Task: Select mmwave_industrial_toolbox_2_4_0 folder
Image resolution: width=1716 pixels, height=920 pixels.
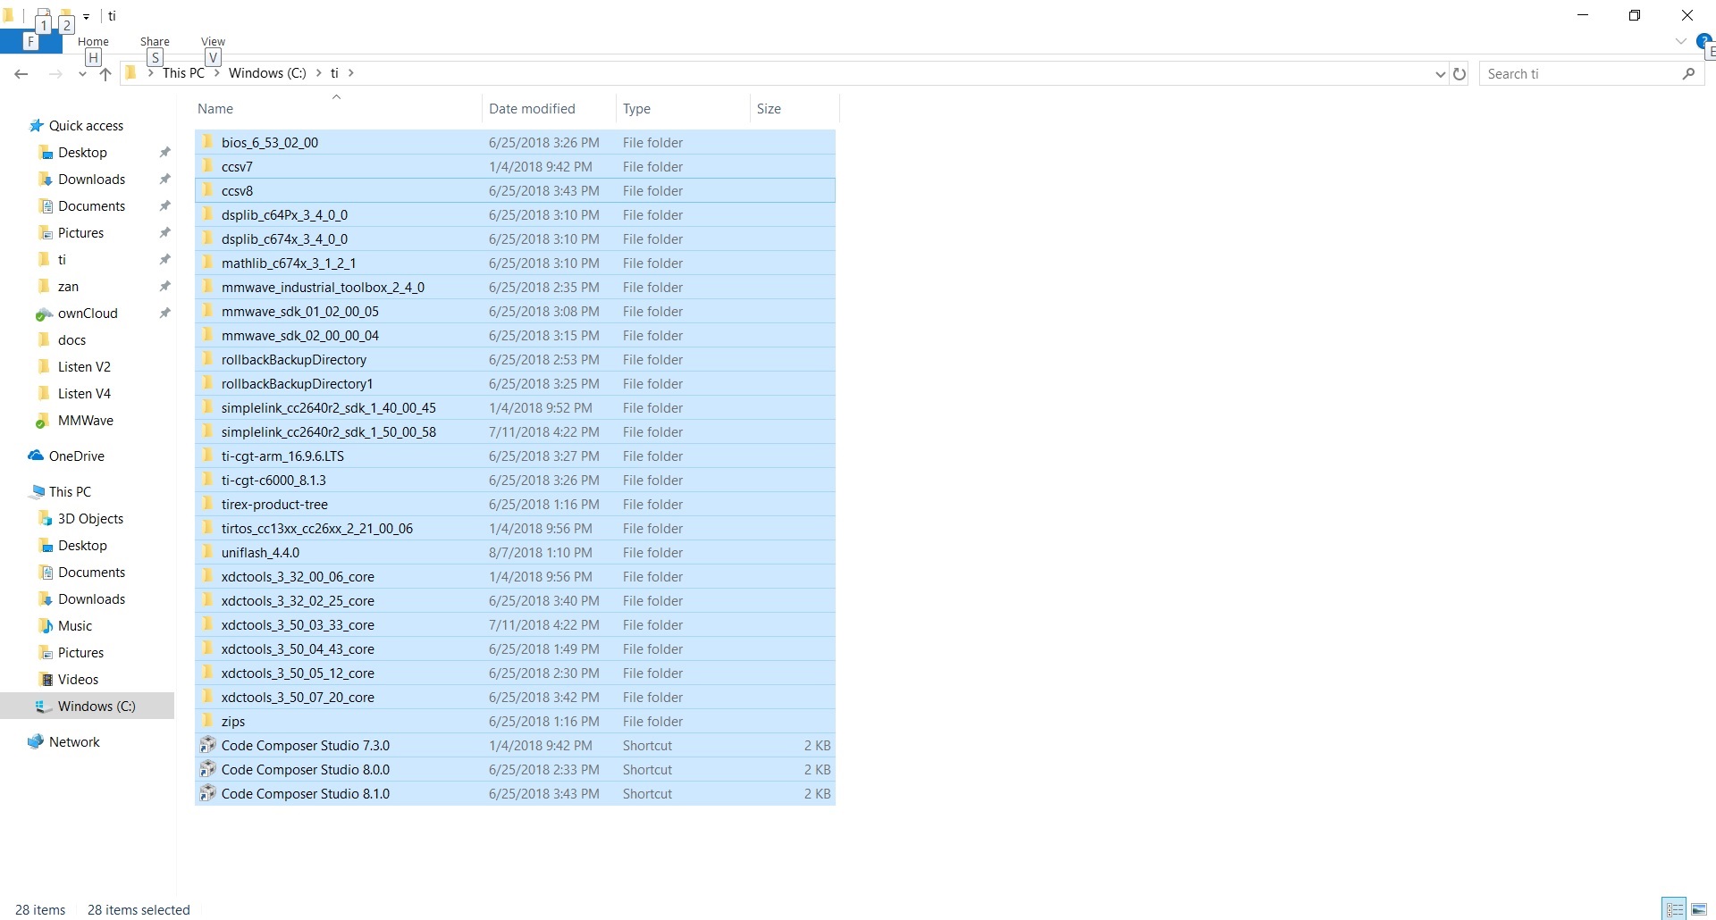Action: point(515,287)
